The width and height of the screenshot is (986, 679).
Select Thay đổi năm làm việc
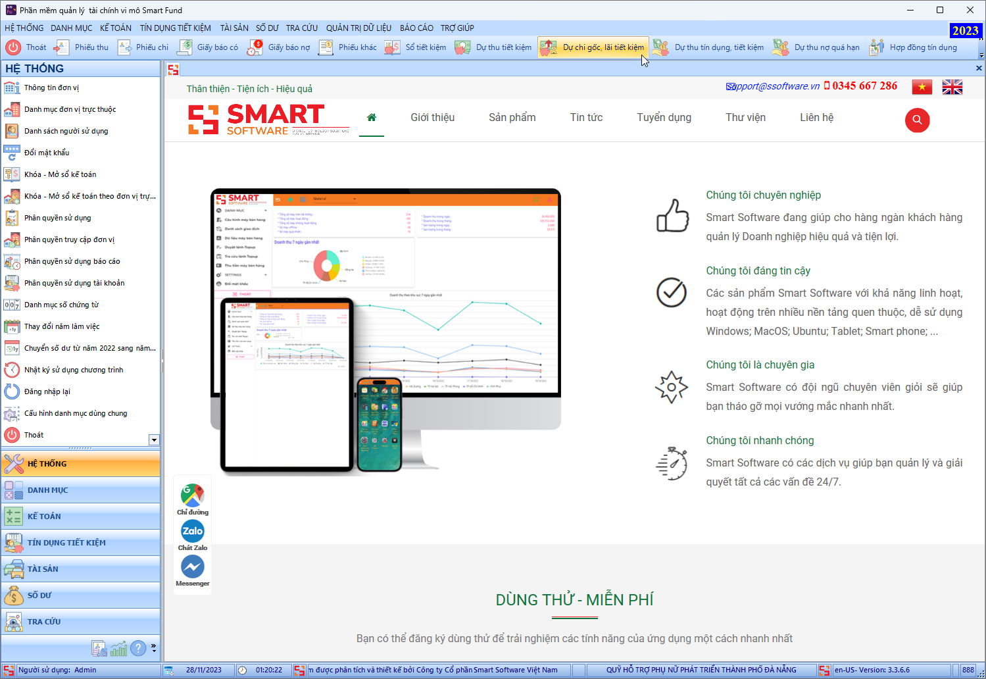click(x=80, y=326)
